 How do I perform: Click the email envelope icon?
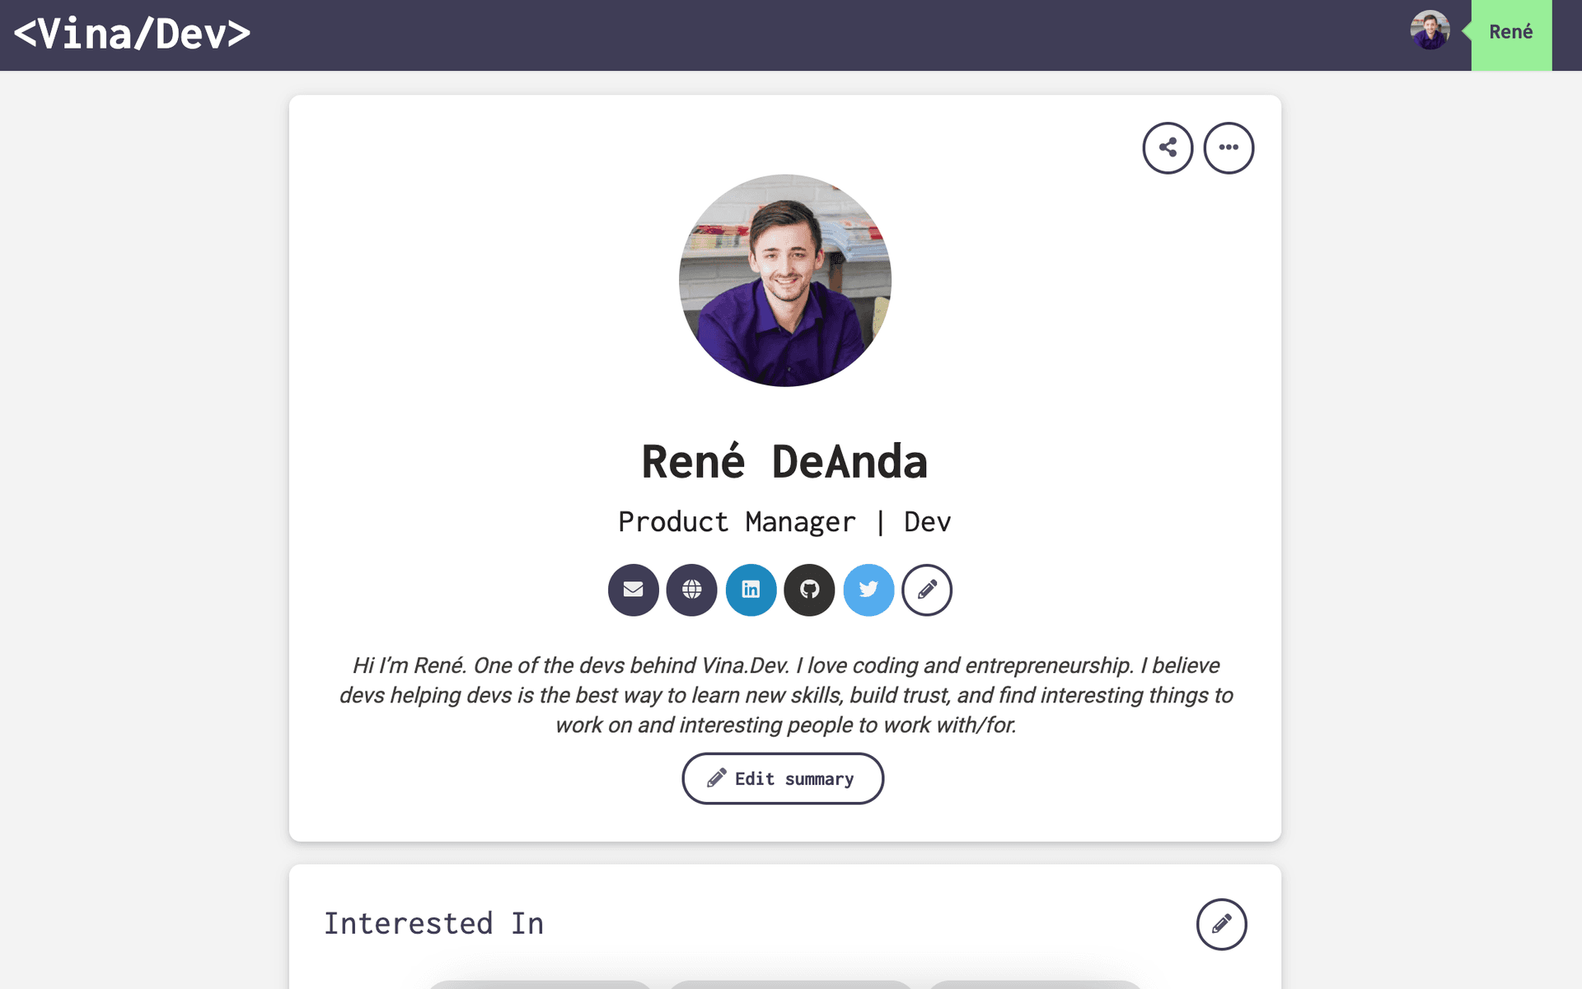pyautogui.click(x=633, y=590)
